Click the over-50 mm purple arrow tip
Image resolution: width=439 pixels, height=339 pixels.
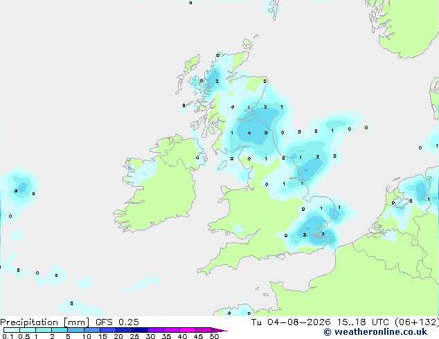click(219, 330)
